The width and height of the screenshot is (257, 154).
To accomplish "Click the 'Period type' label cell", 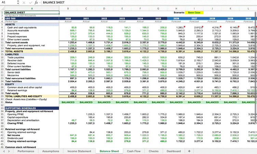I will point(32,21).
